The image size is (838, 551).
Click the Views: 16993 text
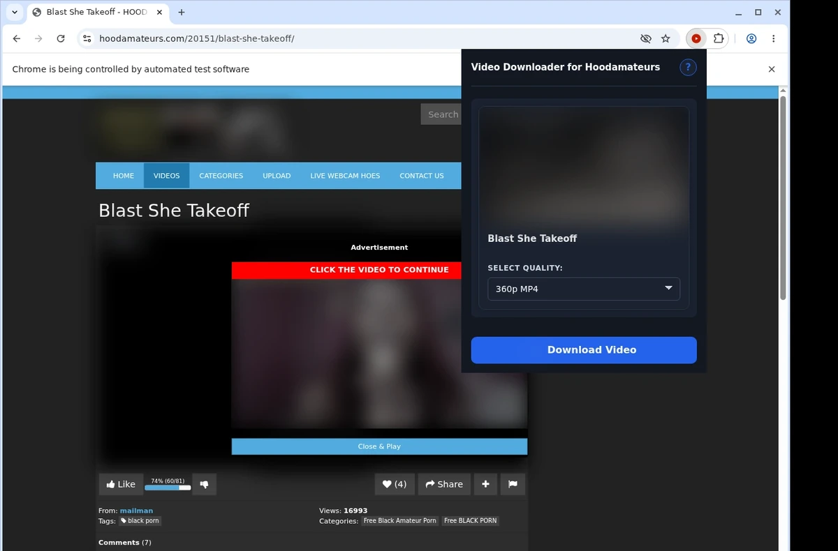pos(343,511)
